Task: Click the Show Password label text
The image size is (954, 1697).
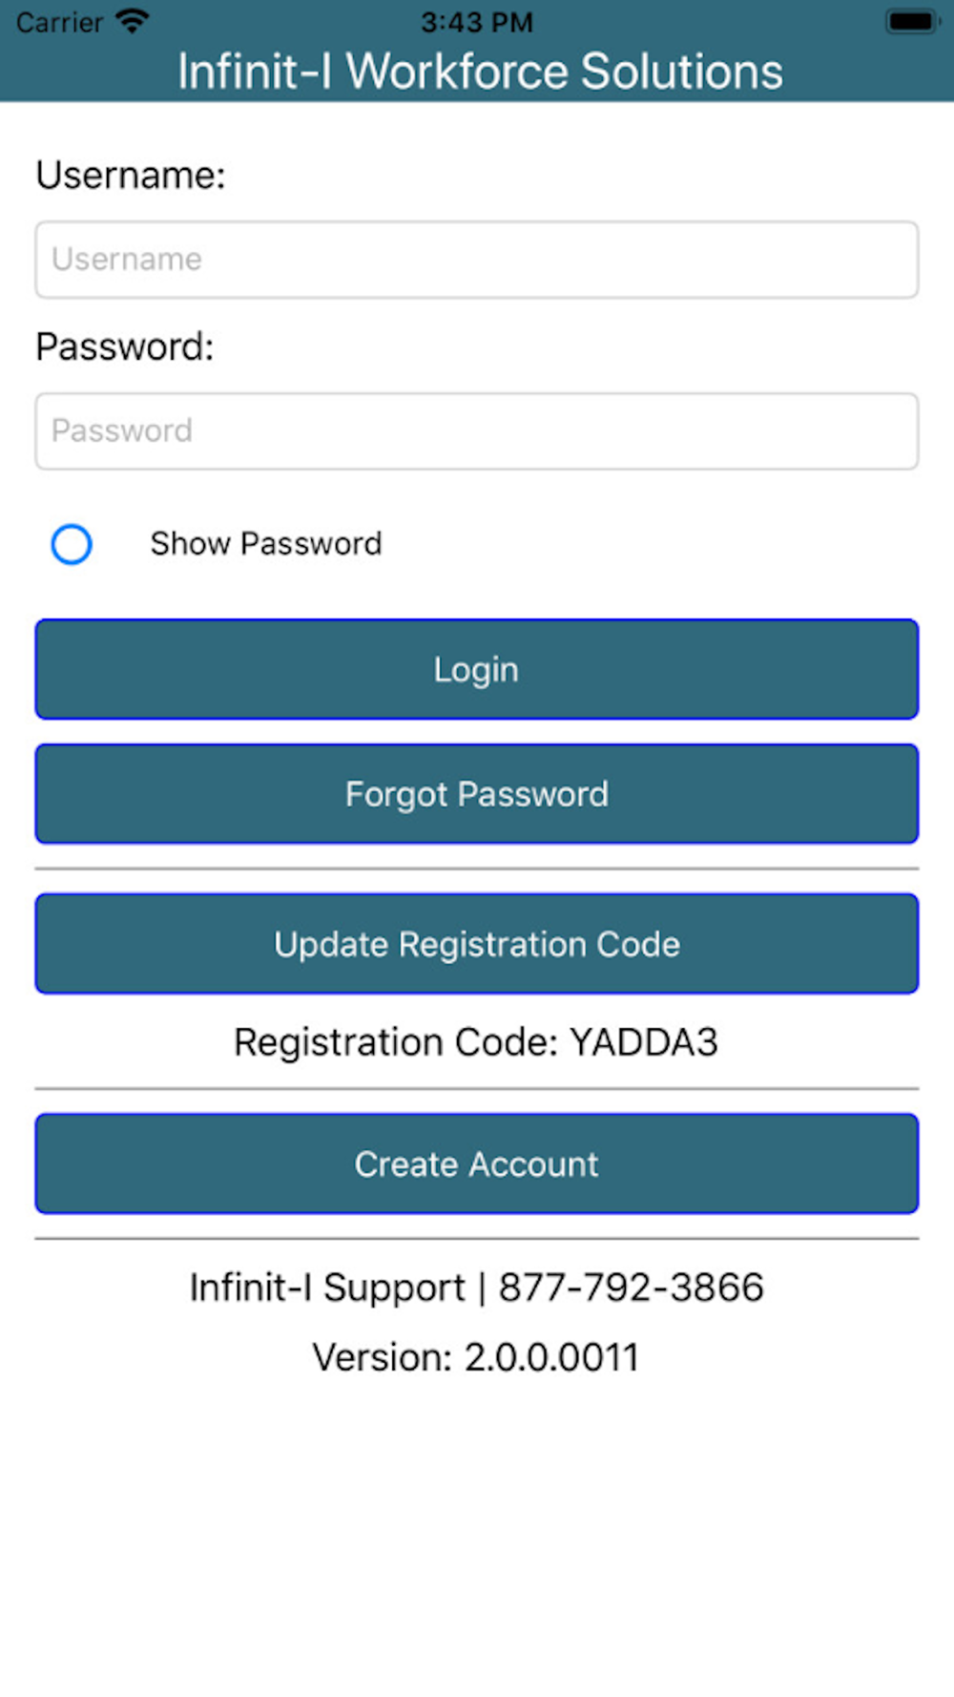Action: point(266,544)
